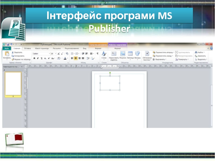215x161 pixels.
Task: Select page 1 thumbnail in navigation pane
Action: click(x=13, y=84)
